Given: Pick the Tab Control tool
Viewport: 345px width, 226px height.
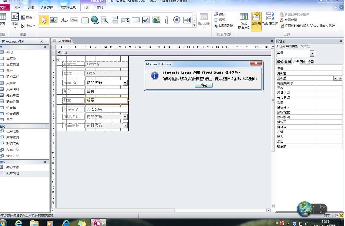Looking at the screenshot, I should coord(85,20).
